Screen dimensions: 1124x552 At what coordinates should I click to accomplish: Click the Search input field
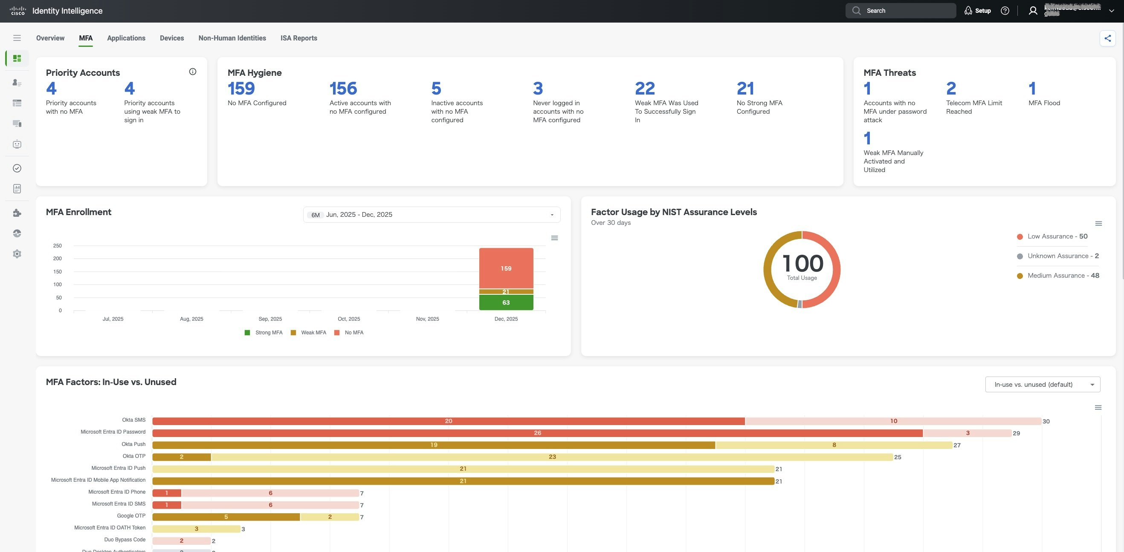pyautogui.click(x=901, y=11)
